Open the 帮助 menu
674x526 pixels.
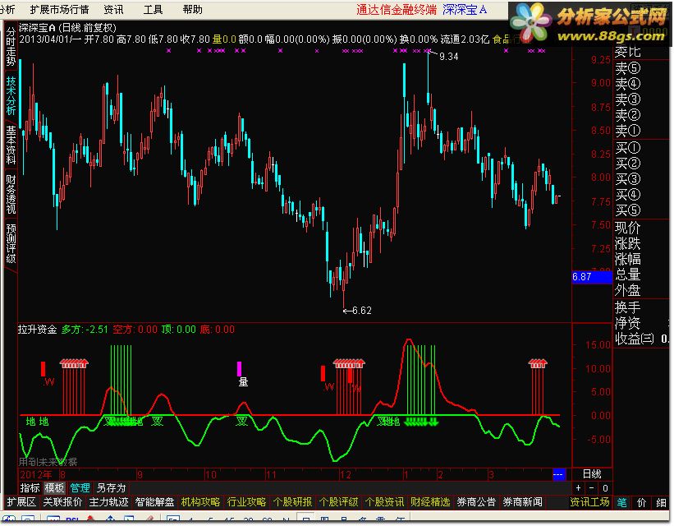pyautogui.click(x=193, y=10)
